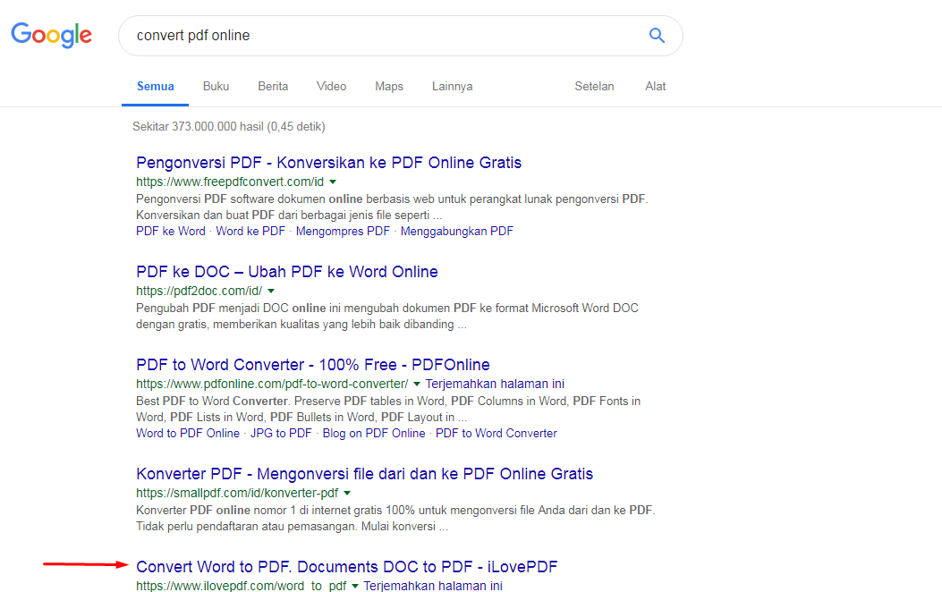Open the 'Word to PDF Online' sitelink
Image resolution: width=942 pixels, height=592 pixels.
point(188,434)
